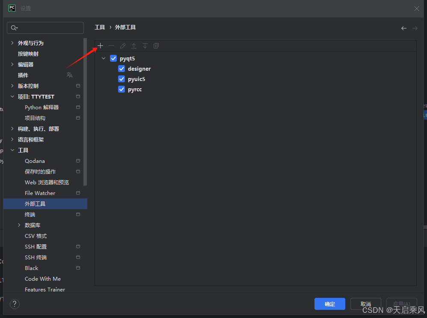Select the pyqt5 group label
This screenshot has width=427, height=318.
(127, 59)
